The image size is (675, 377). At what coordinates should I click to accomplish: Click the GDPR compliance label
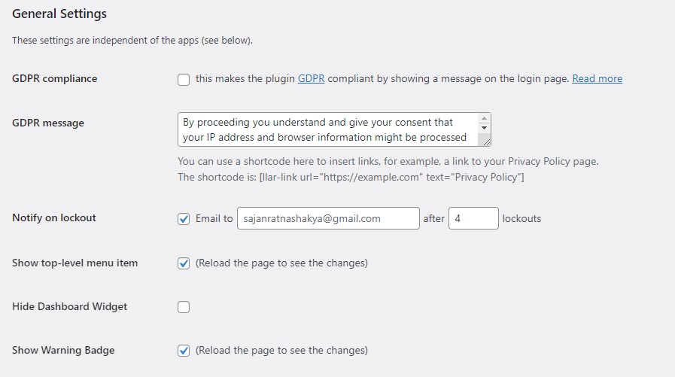[55, 79]
